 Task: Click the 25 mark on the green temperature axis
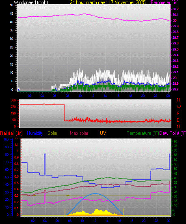[x=175, y=192]
